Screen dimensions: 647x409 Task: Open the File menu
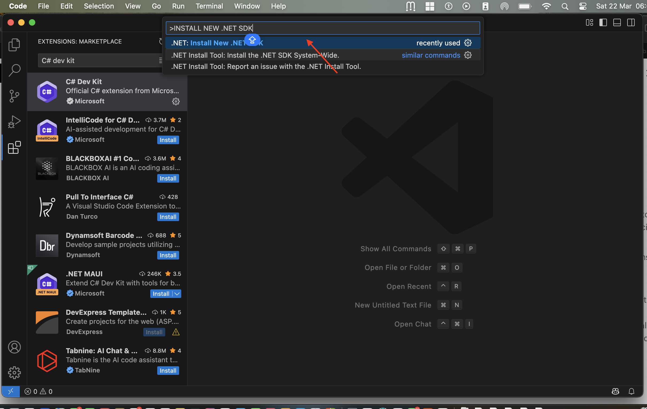[44, 6]
